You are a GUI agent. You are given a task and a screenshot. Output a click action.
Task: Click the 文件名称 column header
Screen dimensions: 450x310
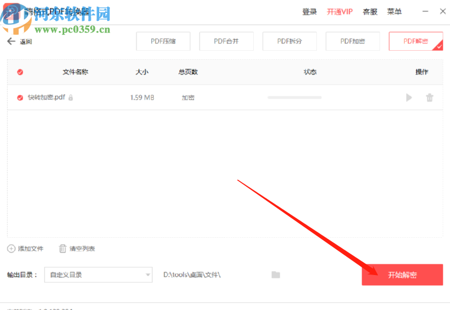[x=76, y=72]
